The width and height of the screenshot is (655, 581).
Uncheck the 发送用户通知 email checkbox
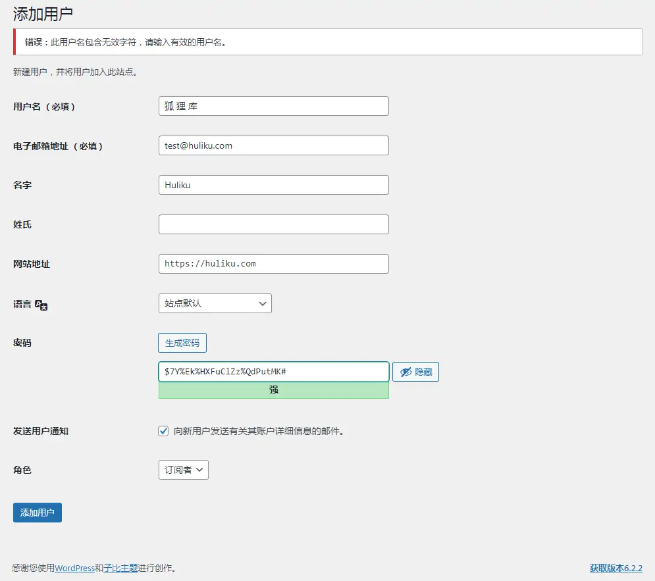163,431
